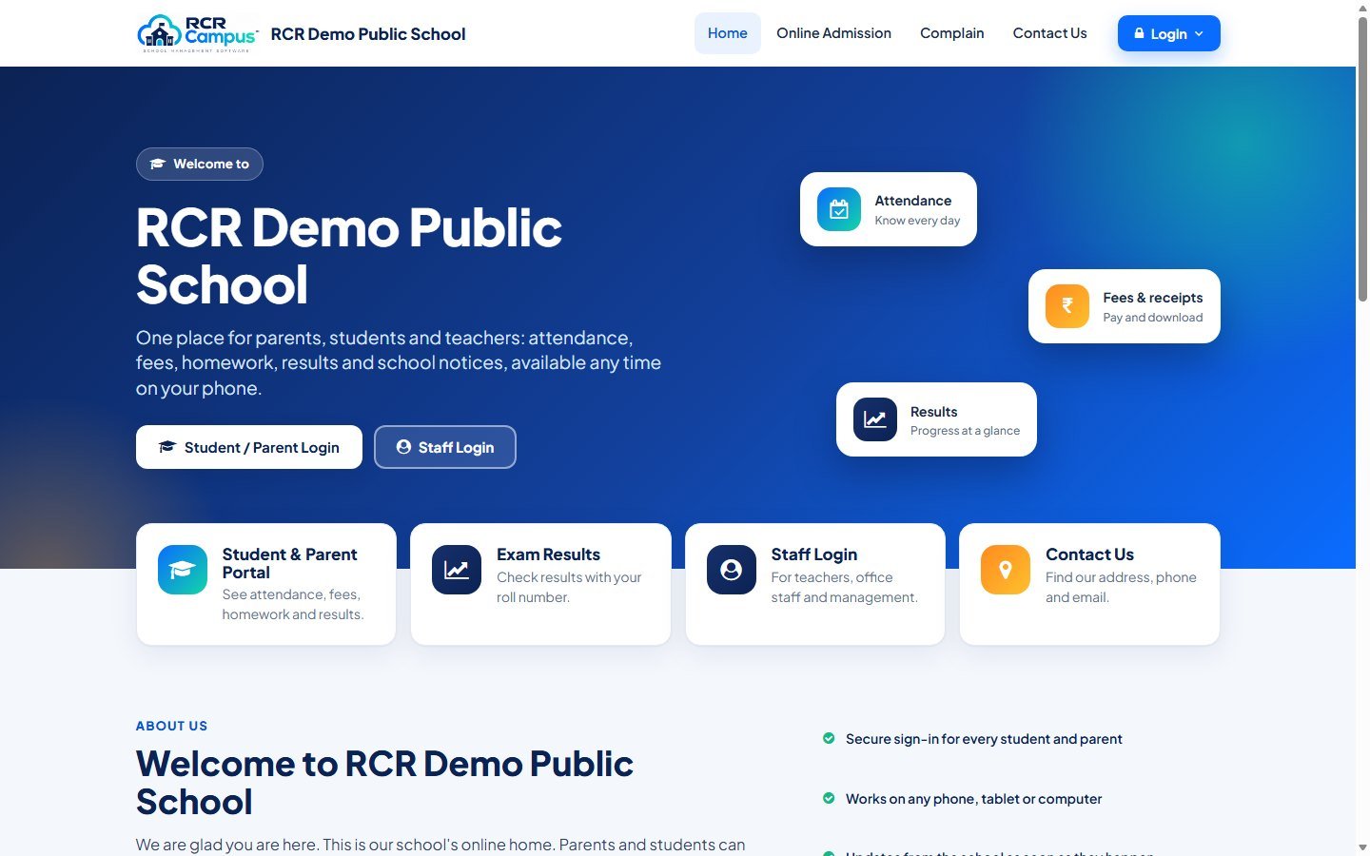
Task: Open the Contact Us card title
Action: point(1089,554)
